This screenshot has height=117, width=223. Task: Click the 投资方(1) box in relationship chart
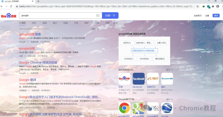[127, 43]
